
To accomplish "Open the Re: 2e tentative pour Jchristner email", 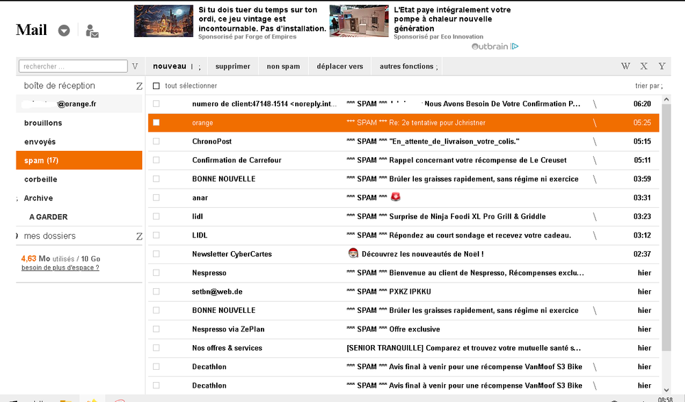I will [415, 123].
